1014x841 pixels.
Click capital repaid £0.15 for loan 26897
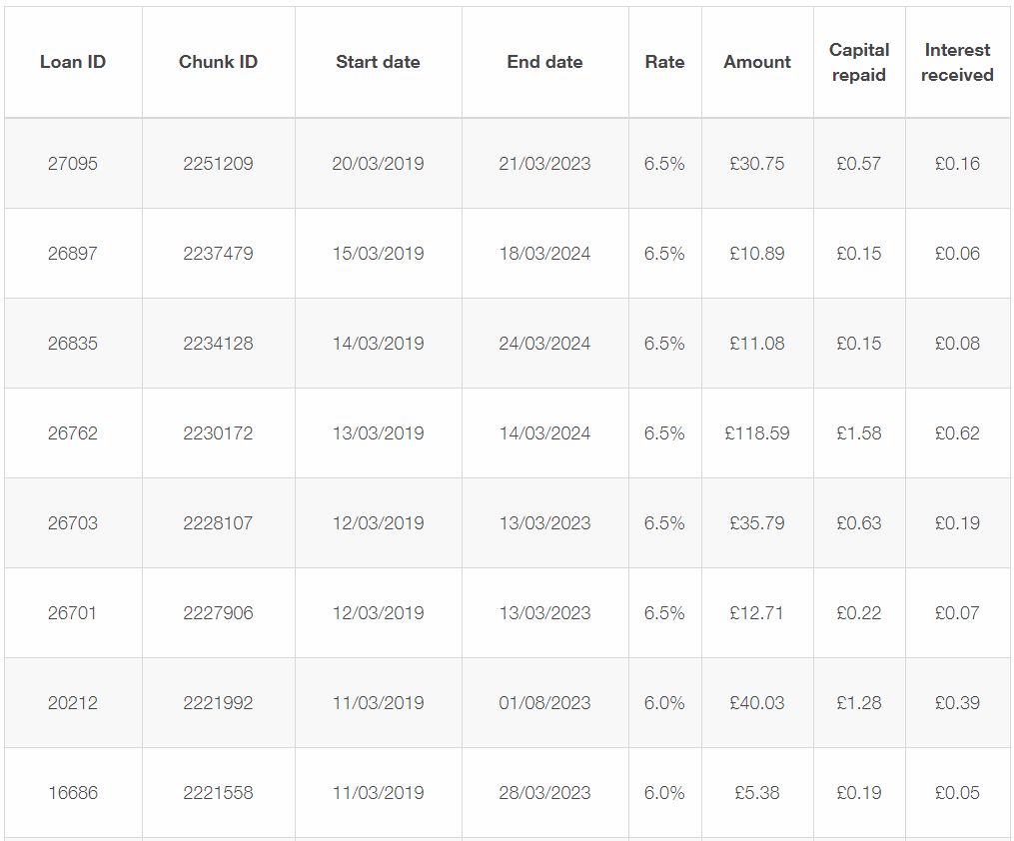pyautogui.click(x=859, y=254)
